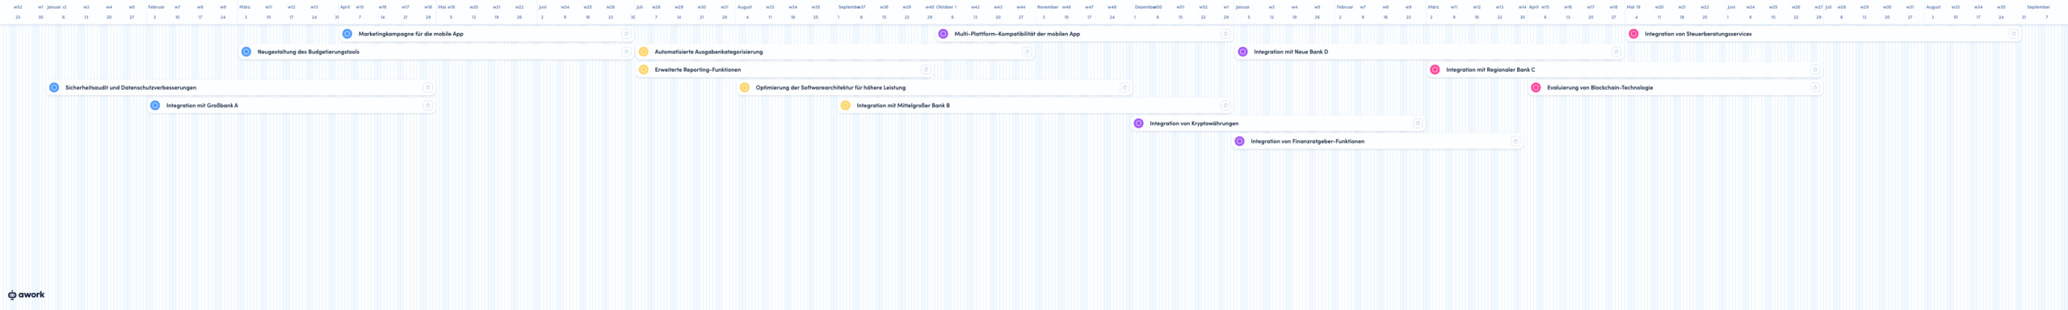
Task: Click the end icon of the Mittelgroßer Bank B bar
Action: coord(1225,105)
